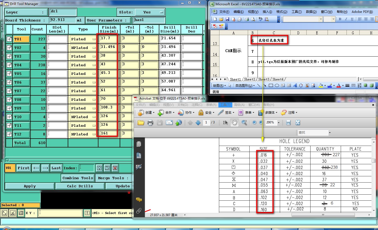Go to next page in Acrobat

(198, 123)
